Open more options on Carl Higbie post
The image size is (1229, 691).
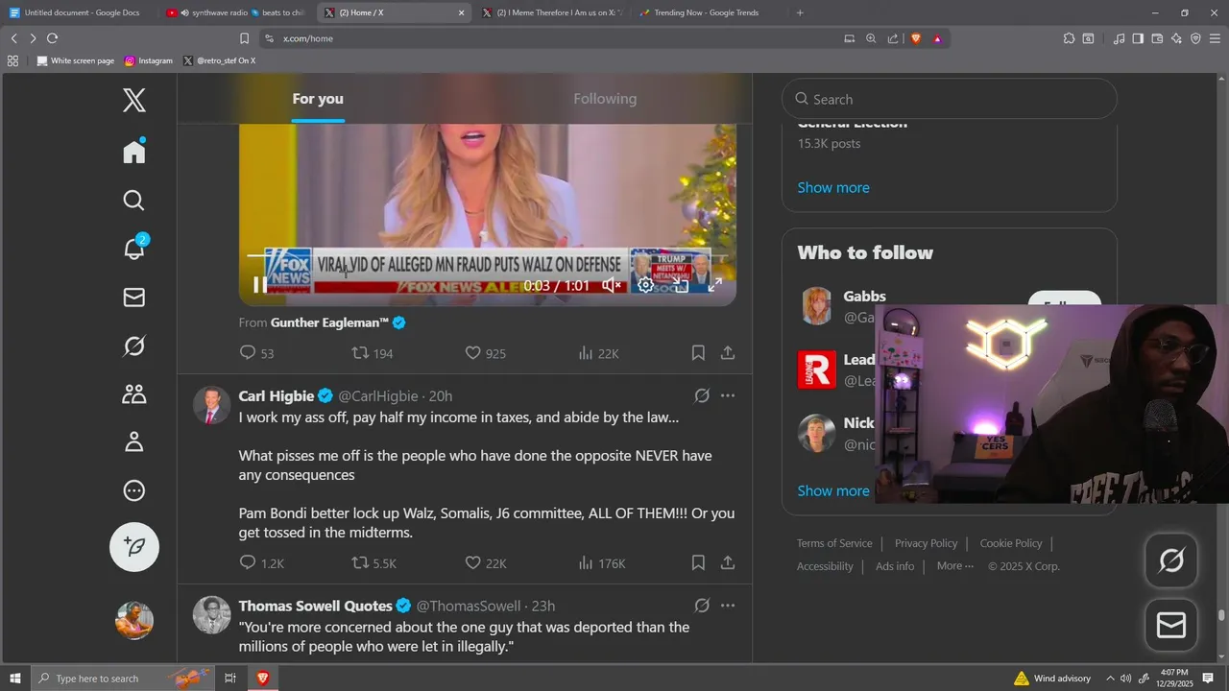728,395
